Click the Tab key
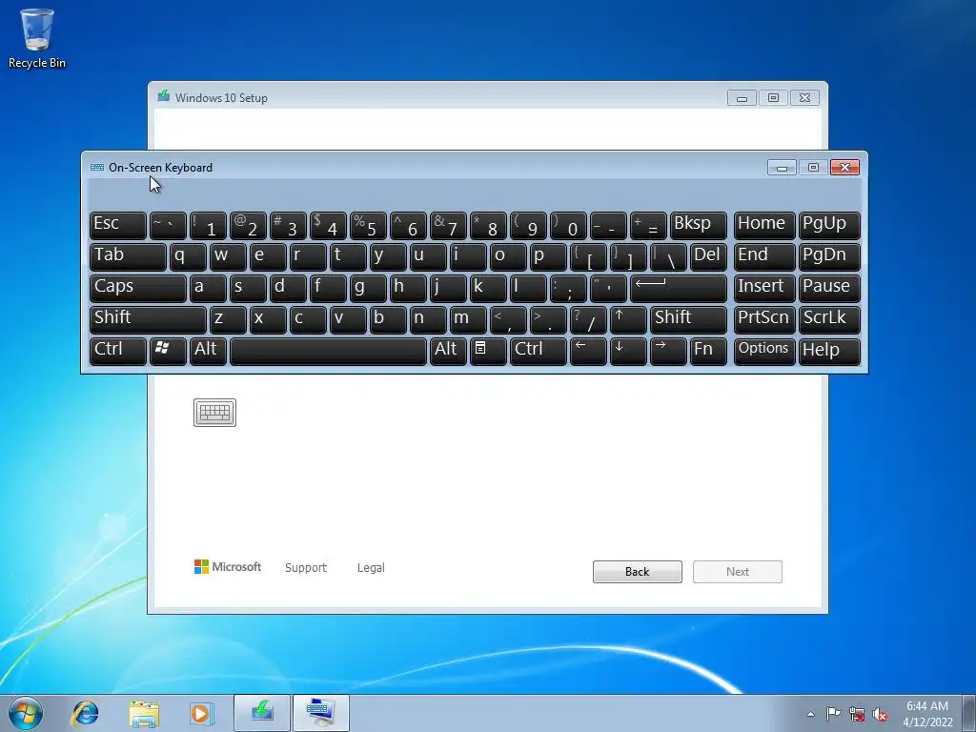The width and height of the screenshot is (976, 732). pos(129,257)
